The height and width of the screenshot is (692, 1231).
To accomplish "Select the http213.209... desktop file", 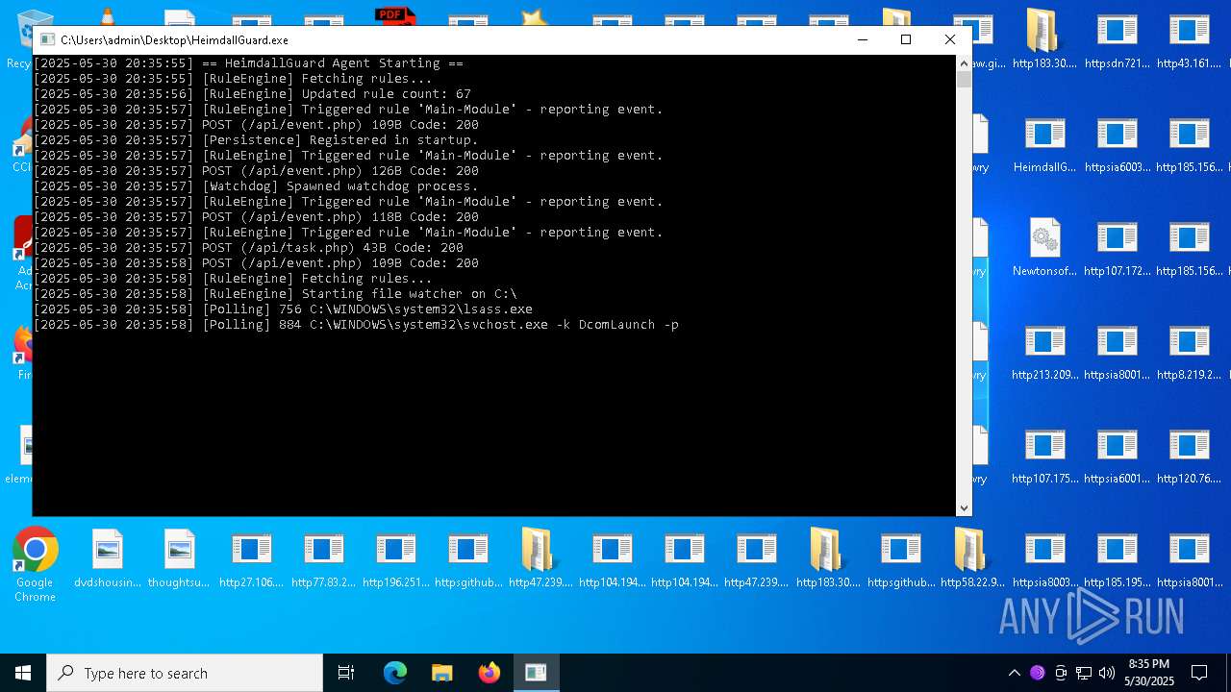I will [1045, 352].
